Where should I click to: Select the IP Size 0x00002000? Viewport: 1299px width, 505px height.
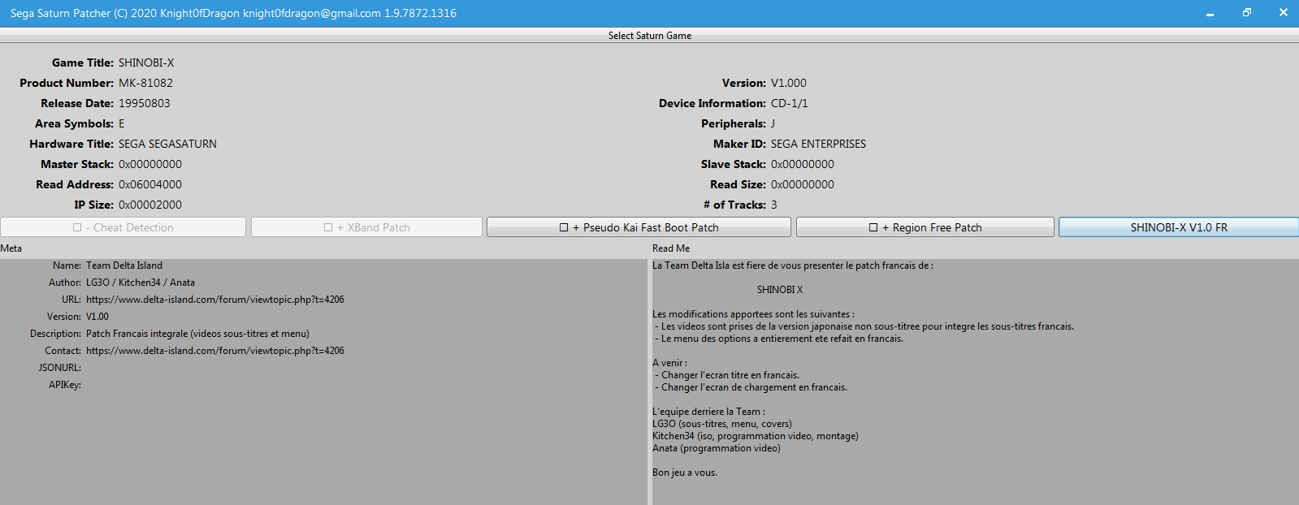click(x=150, y=205)
